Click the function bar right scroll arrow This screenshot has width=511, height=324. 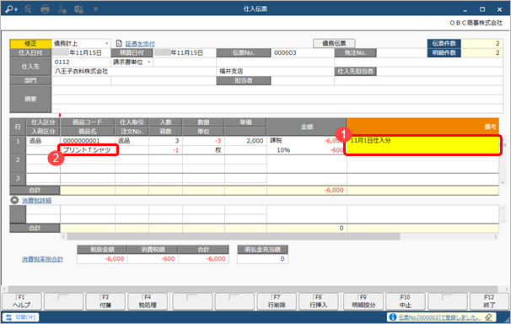click(507, 289)
